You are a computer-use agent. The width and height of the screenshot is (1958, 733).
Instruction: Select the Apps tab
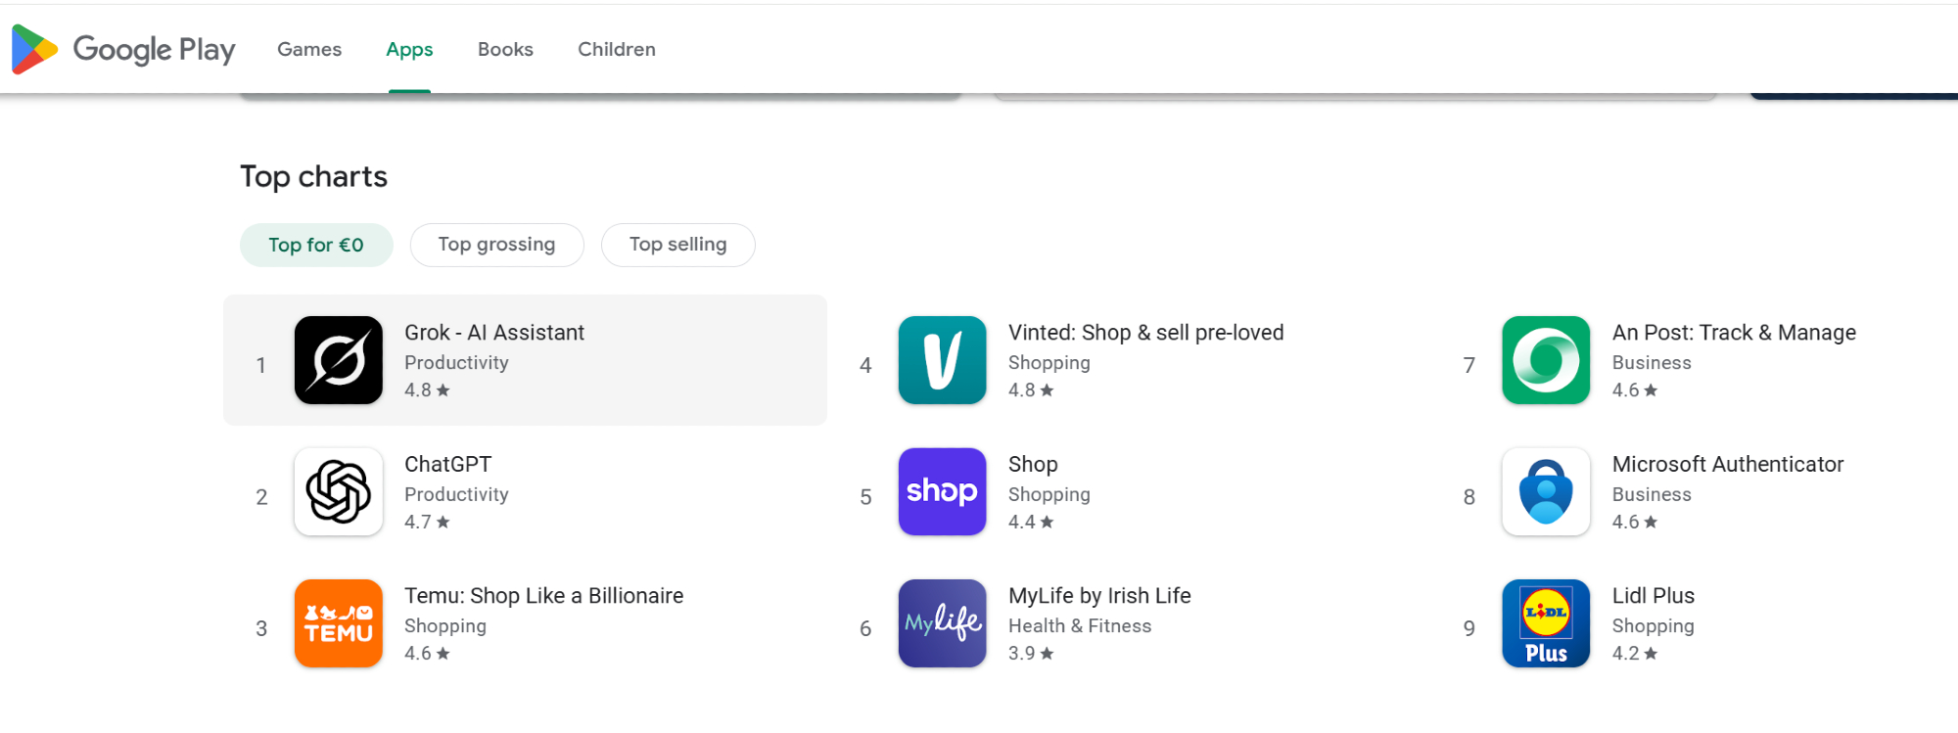[409, 49]
